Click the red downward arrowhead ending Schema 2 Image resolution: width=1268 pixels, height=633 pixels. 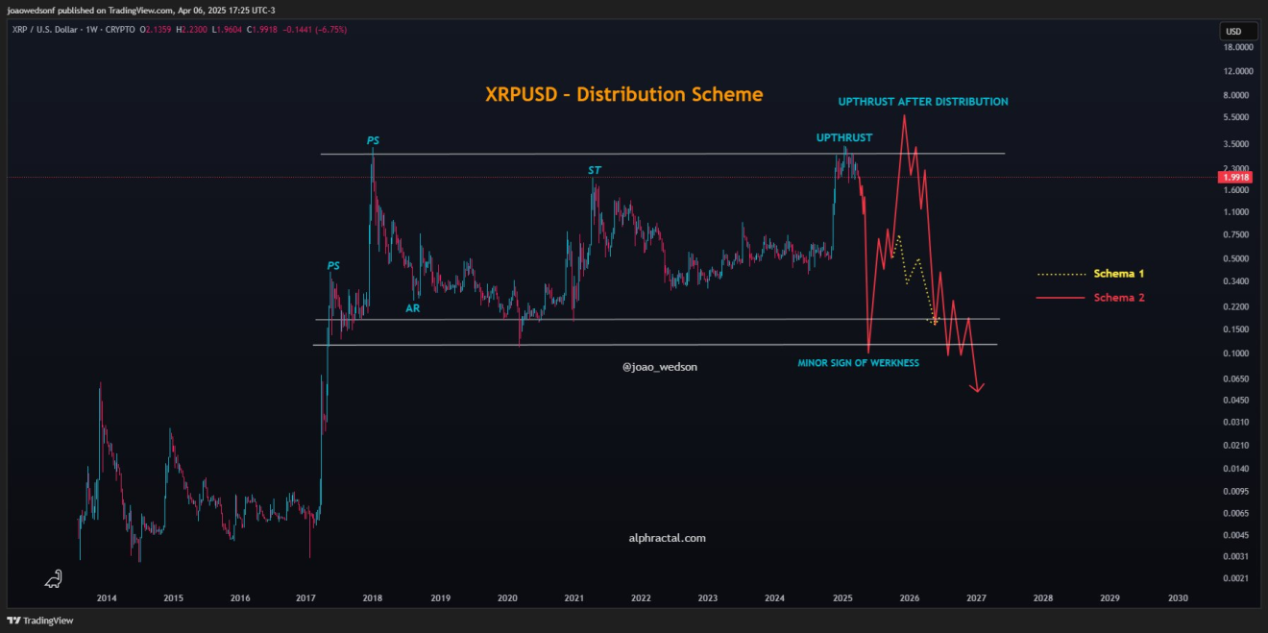click(976, 387)
